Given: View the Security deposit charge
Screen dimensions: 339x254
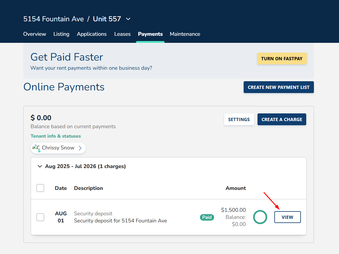Looking at the screenshot, I should [x=287, y=217].
